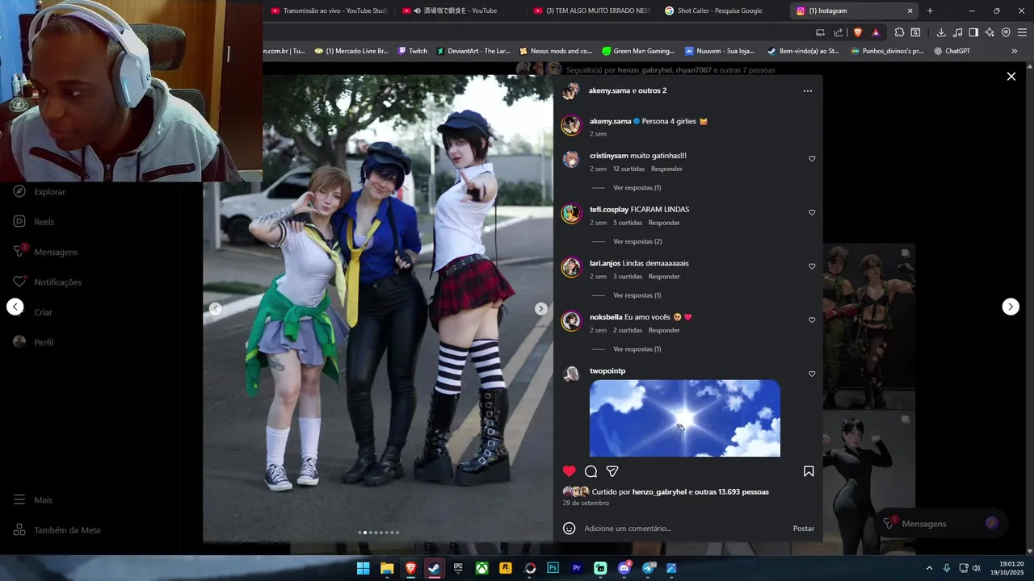This screenshot has width=1034, height=581.
Task: Click the Brave VPN shield icon
Action: 1006,32
